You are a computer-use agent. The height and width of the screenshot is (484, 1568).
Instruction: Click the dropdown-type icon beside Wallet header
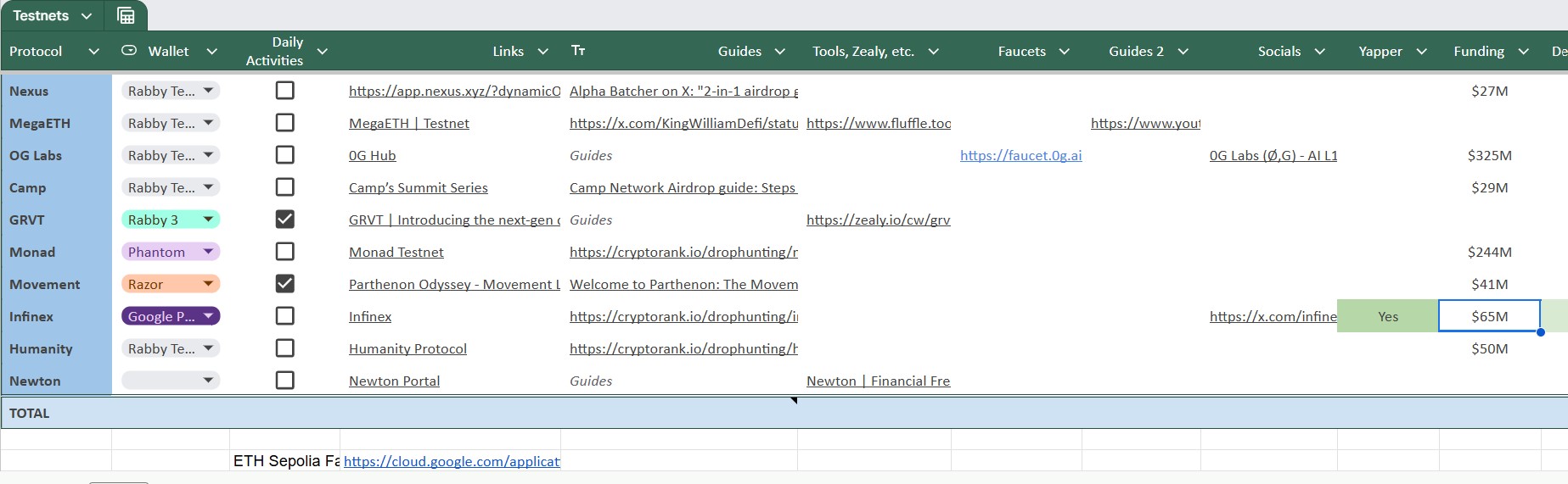(129, 51)
